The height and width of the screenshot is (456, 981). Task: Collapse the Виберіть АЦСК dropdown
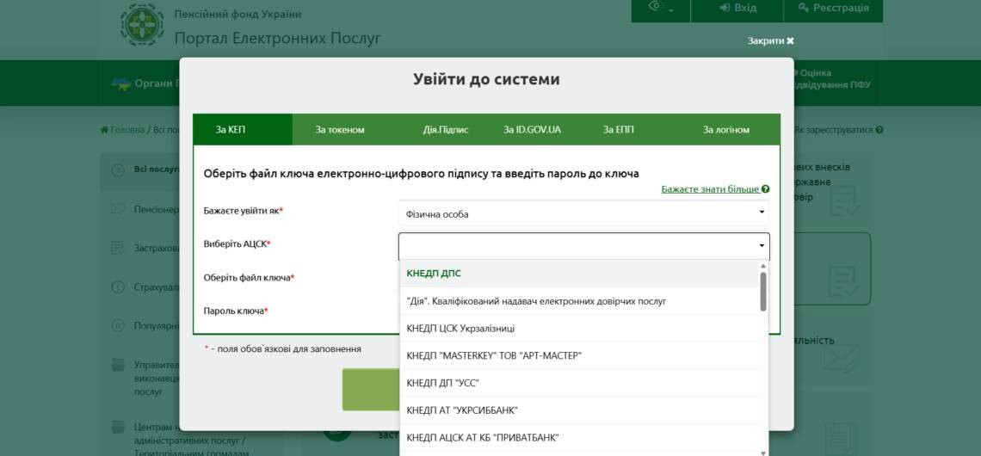(583, 246)
